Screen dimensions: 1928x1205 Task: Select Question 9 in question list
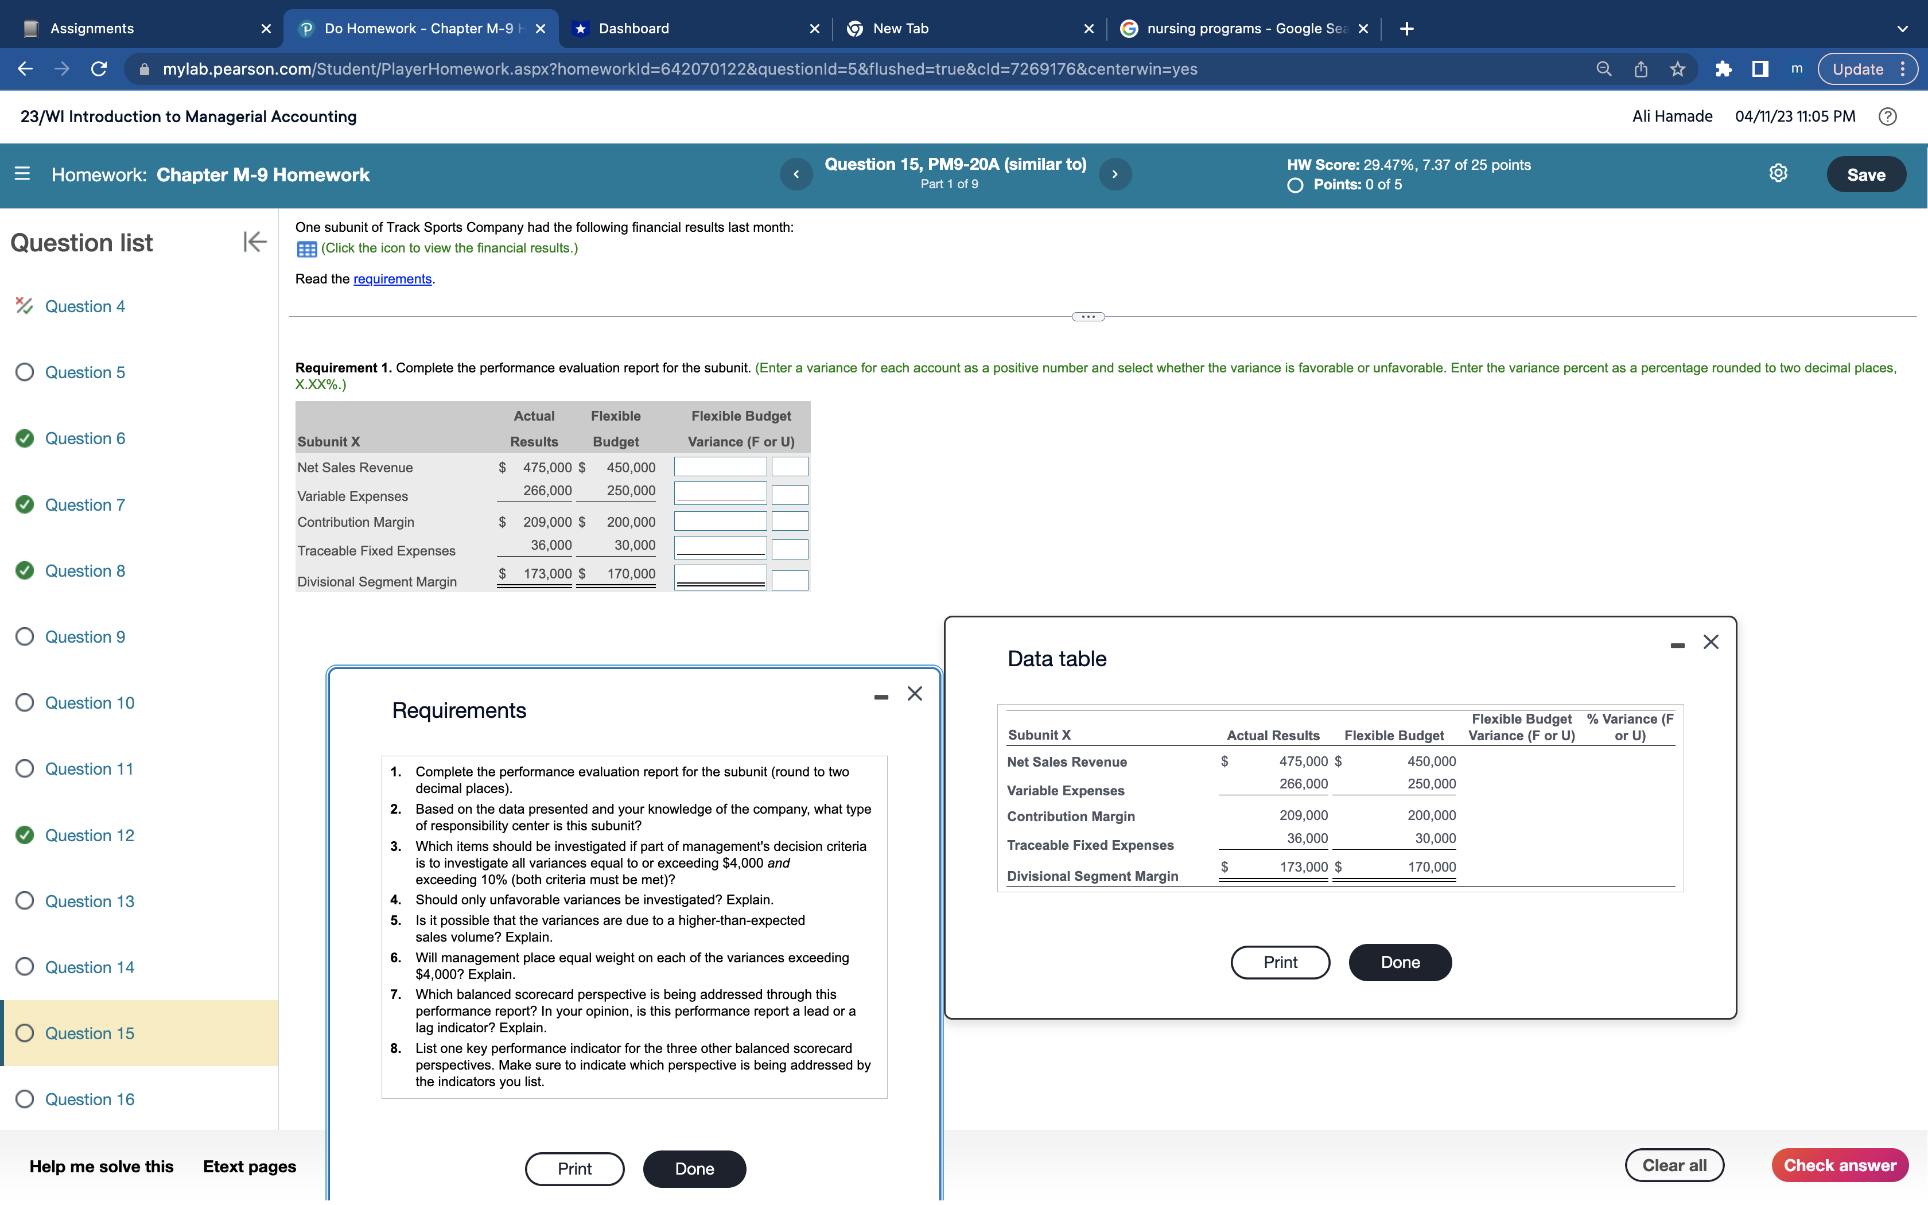[x=84, y=637]
